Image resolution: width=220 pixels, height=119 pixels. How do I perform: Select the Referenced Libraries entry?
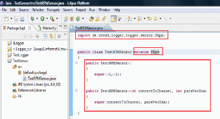(x=29, y=90)
